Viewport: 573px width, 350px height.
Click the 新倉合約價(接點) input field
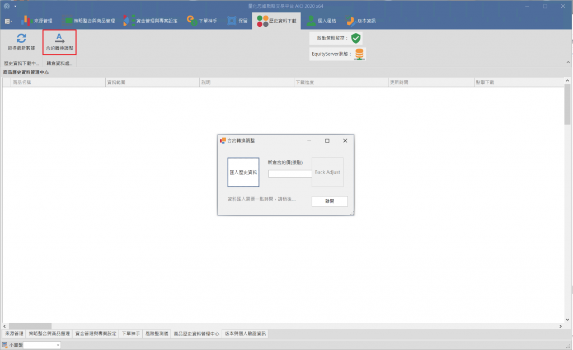pos(290,174)
